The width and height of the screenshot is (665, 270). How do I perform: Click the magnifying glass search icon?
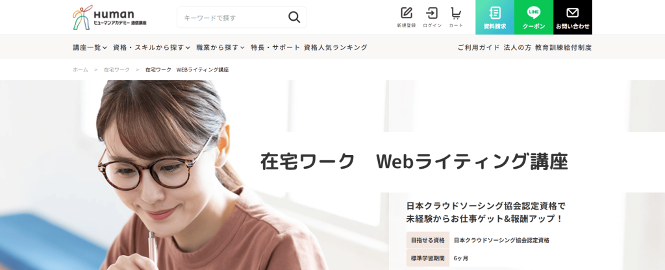(x=294, y=18)
